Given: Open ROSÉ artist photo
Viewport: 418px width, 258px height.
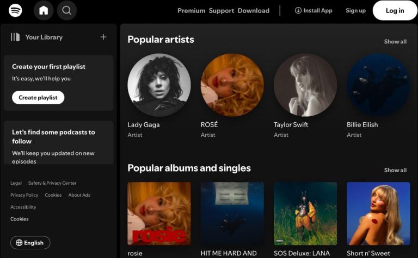Looking at the screenshot, I should coord(232,85).
